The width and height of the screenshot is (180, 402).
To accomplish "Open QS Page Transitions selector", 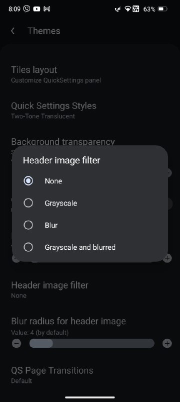I will pos(89,375).
